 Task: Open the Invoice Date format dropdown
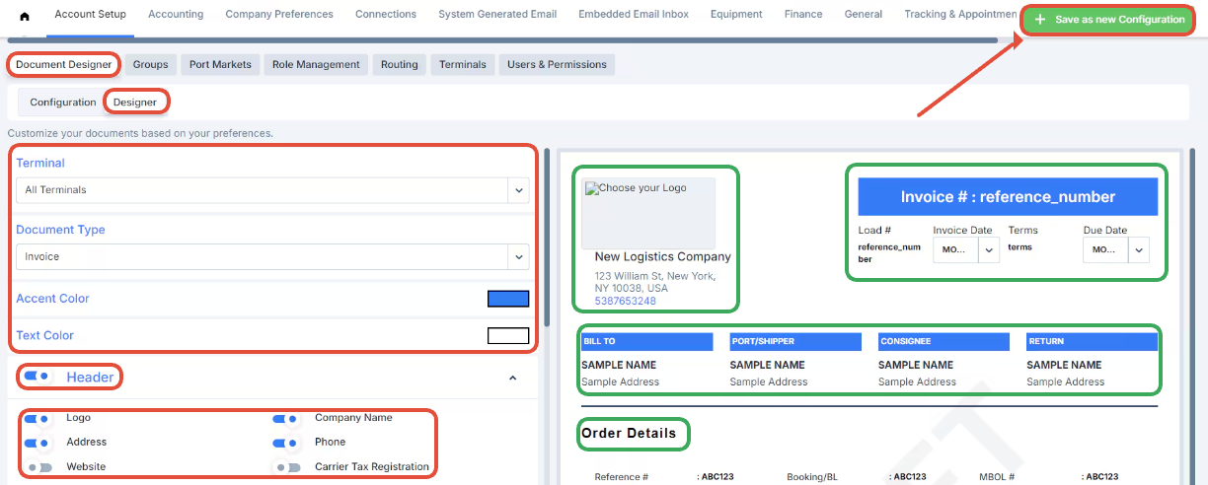click(966, 250)
